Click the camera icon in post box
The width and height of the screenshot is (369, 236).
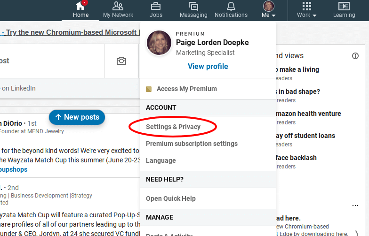(121, 61)
